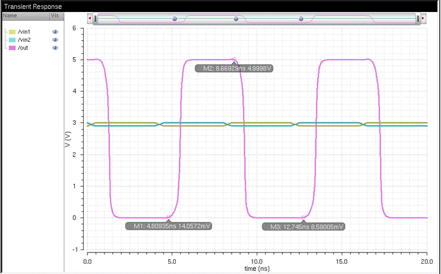Select the /vin1 signal name
This screenshot has height=274, width=441.
coord(24,32)
